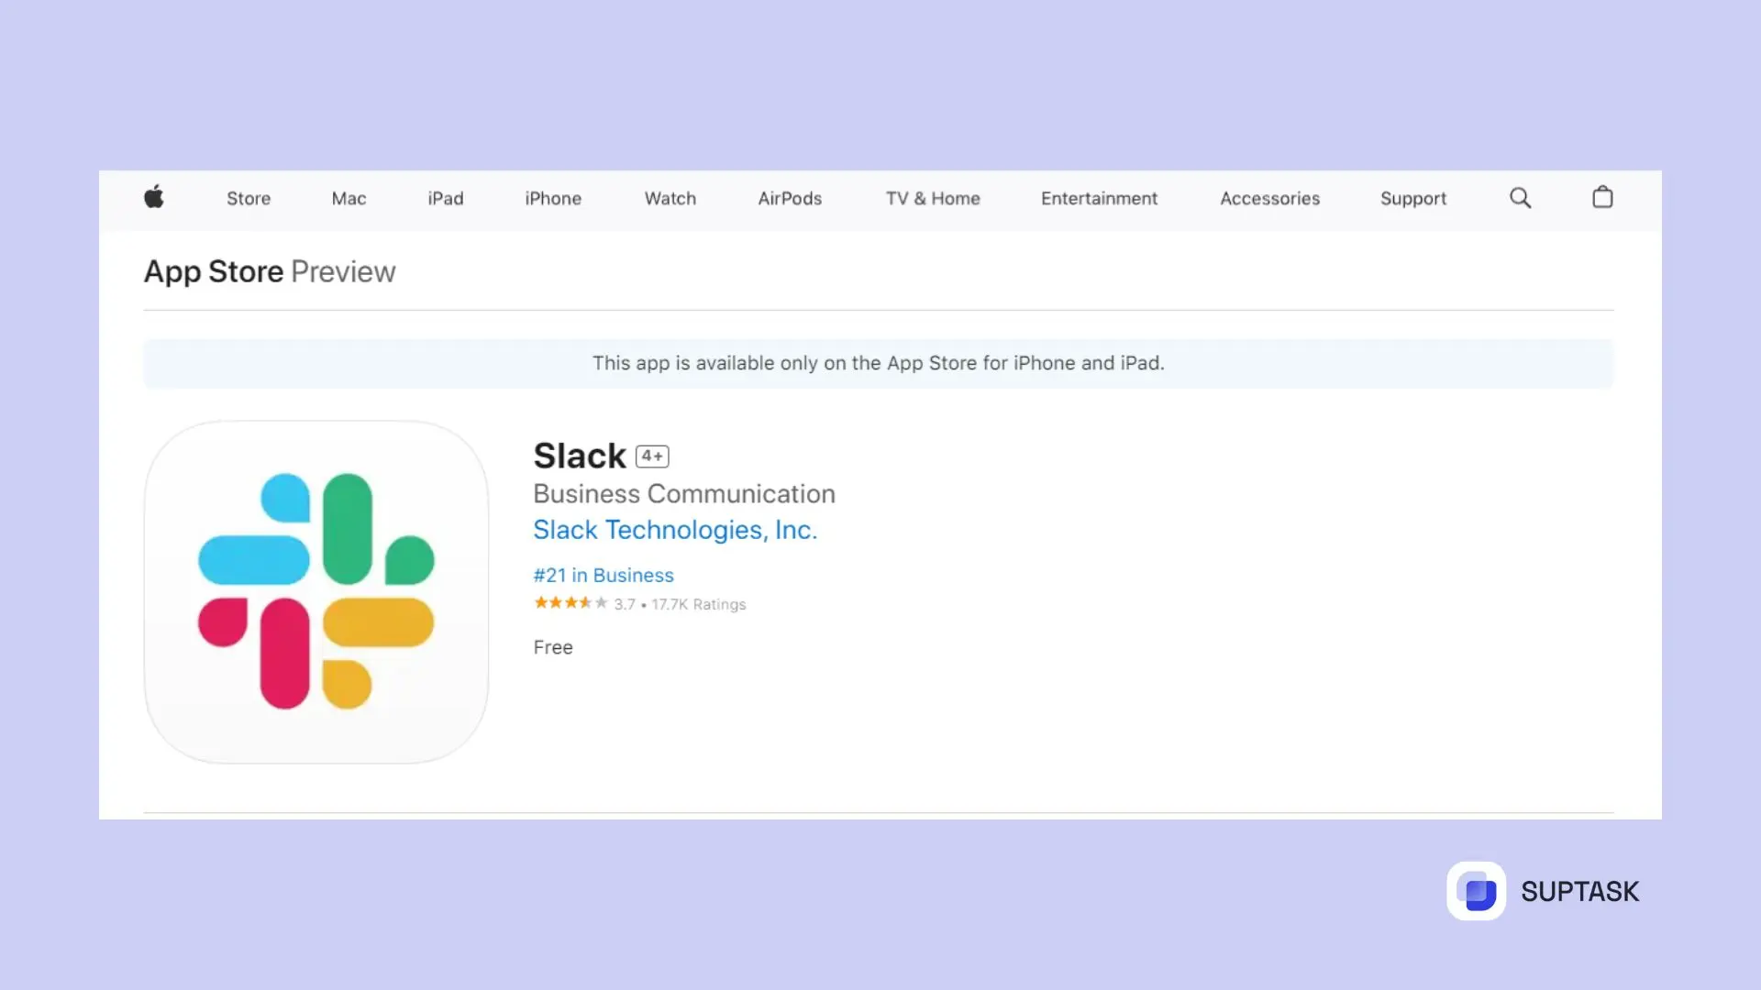Viewport: 1761px width, 990px height.
Task: Open Slack Technologies, Inc. developer page
Action: click(675, 530)
